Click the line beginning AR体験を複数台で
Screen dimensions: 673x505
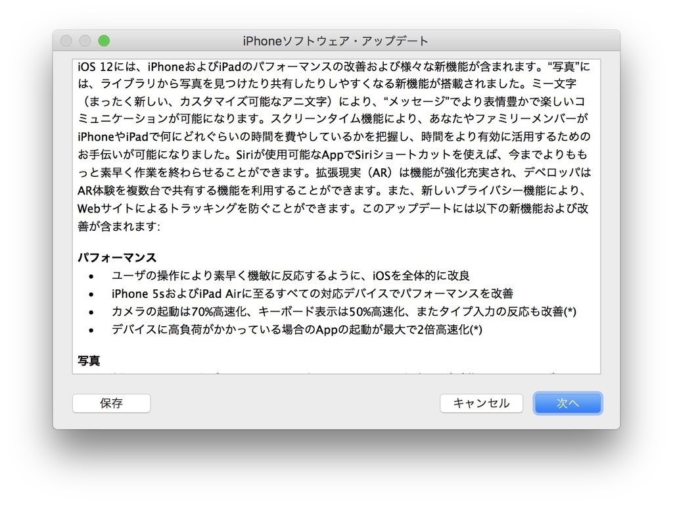[x=331, y=190]
